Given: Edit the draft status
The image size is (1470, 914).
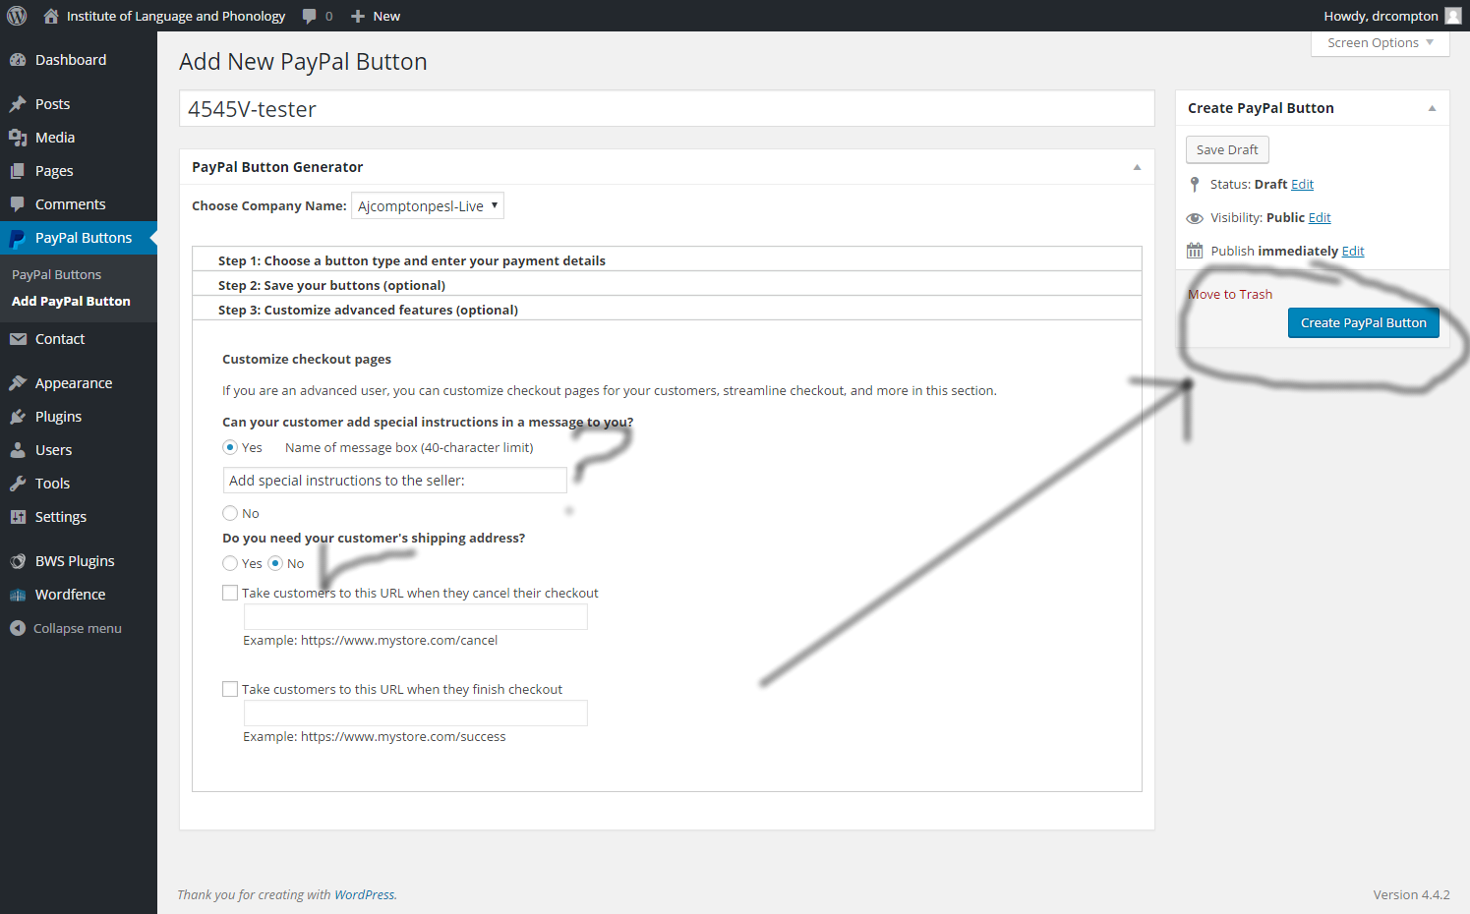Looking at the screenshot, I should [1302, 184].
